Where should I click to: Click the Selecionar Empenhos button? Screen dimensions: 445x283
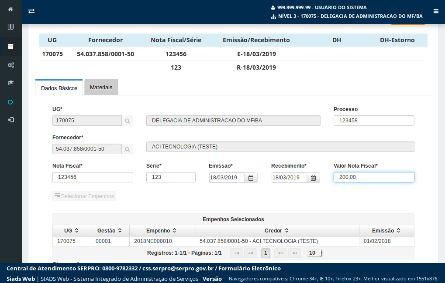tap(84, 196)
